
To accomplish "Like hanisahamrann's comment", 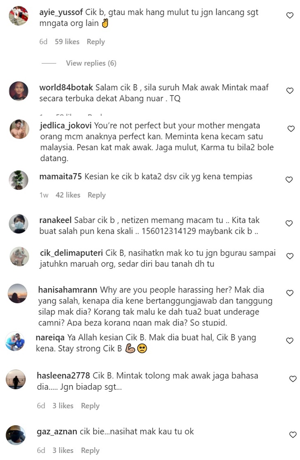I will [290, 293].
